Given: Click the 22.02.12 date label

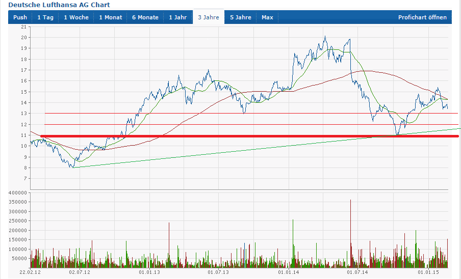Looking at the screenshot, I should pos(30,272).
